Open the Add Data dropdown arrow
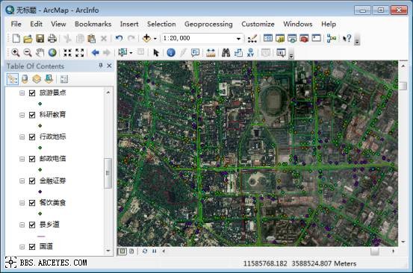The height and width of the screenshot is (273, 413). point(155,39)
